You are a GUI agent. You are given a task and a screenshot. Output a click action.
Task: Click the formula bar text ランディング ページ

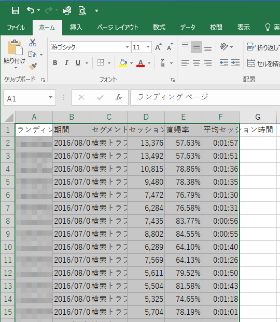pos(173,97)
